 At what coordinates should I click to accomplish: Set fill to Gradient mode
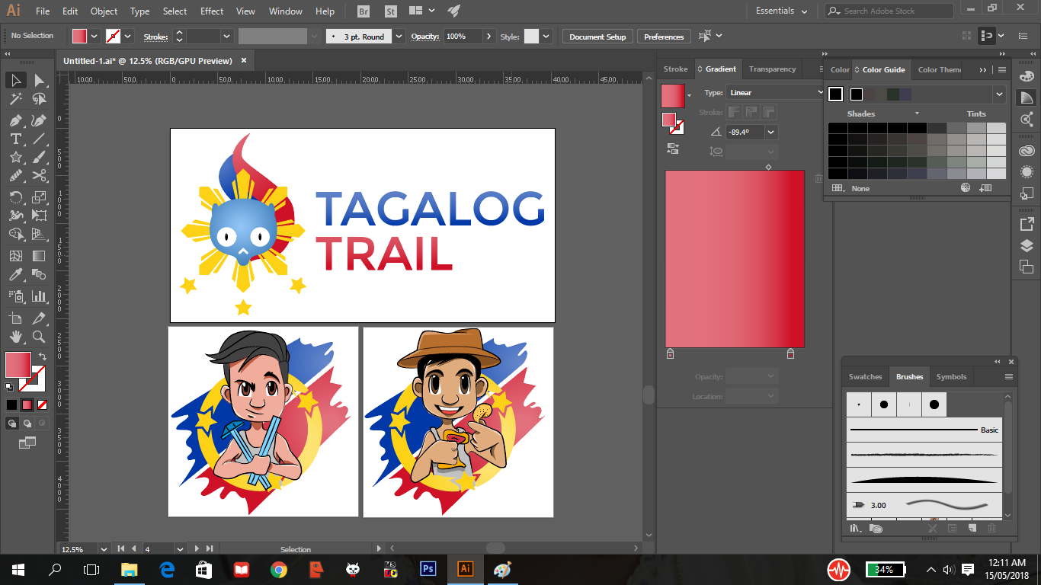[x=27, y=405]
